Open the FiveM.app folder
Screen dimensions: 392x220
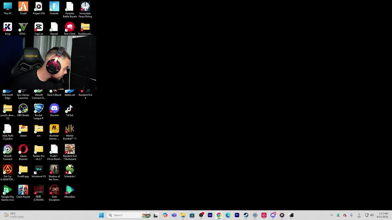(23, 171)
